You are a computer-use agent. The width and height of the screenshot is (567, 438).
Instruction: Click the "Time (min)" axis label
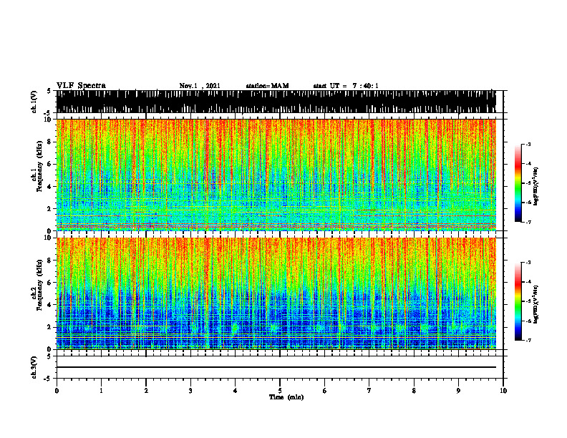coord(286,397)
